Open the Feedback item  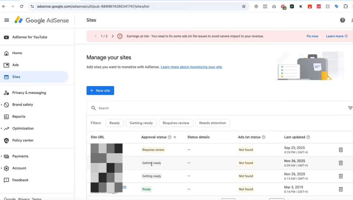20,180
